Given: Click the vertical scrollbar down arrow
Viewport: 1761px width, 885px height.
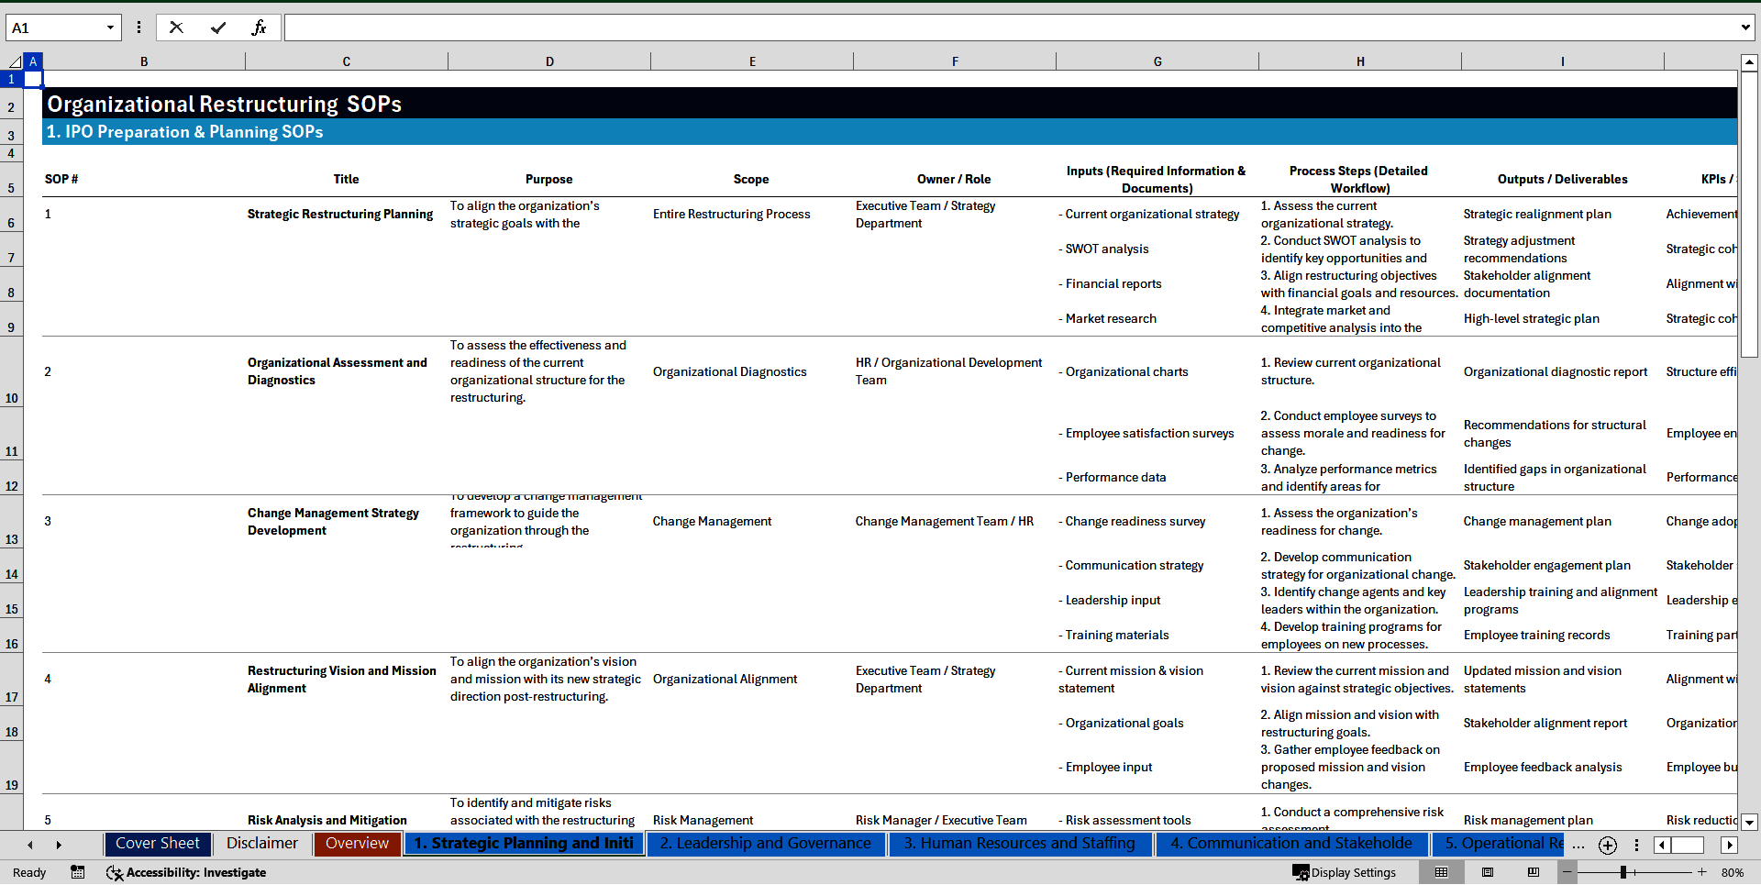Looking at the screenshot, I should pyautogui.click(x=1749, y=822).
